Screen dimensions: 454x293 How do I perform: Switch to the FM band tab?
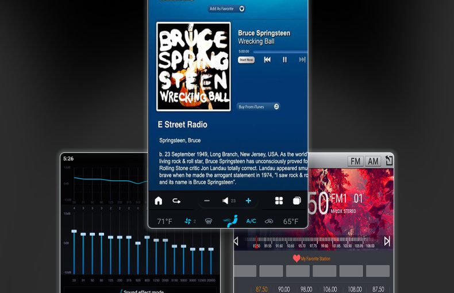coord(355,161)
